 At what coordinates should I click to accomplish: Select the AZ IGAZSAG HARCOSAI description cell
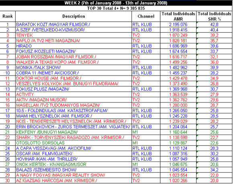[74, 180]
